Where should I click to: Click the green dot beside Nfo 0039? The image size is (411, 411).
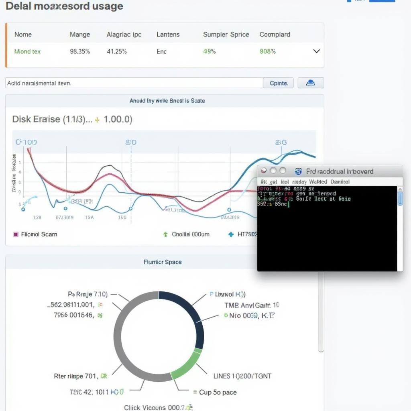(x=226, y=315)
